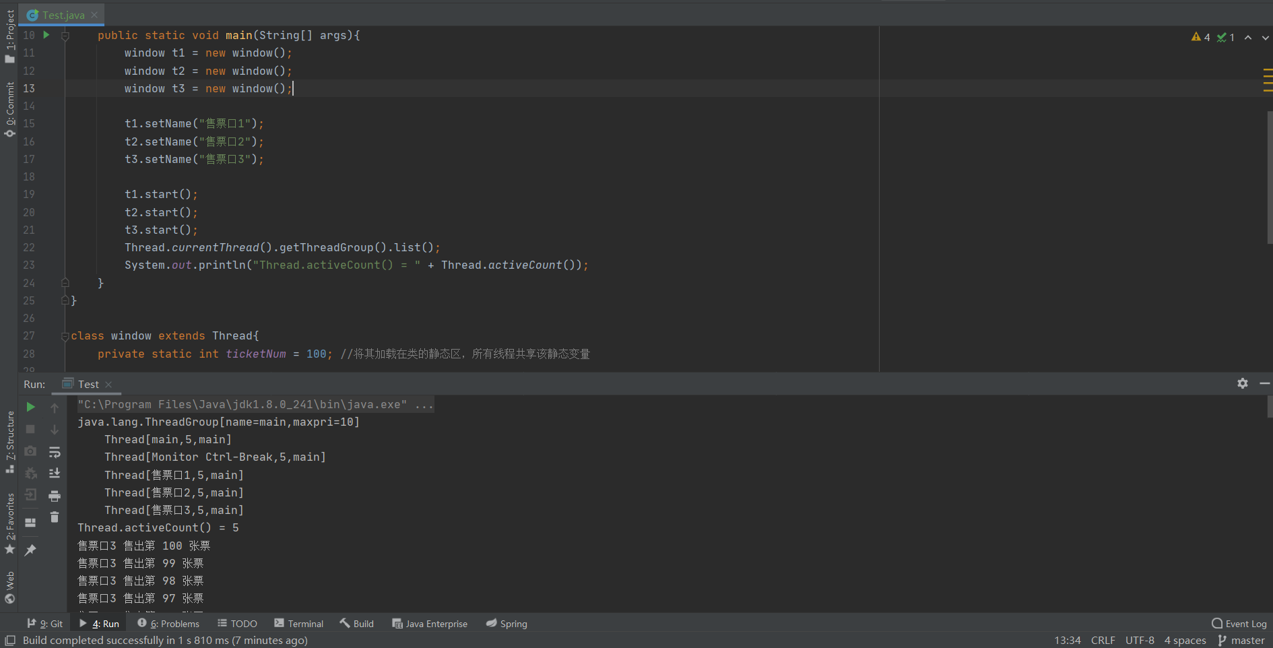Image resolution: width=1273 pixels, height=648 pixels.
Task: Click fold end marker at line 25
Action: coord(65,300)
